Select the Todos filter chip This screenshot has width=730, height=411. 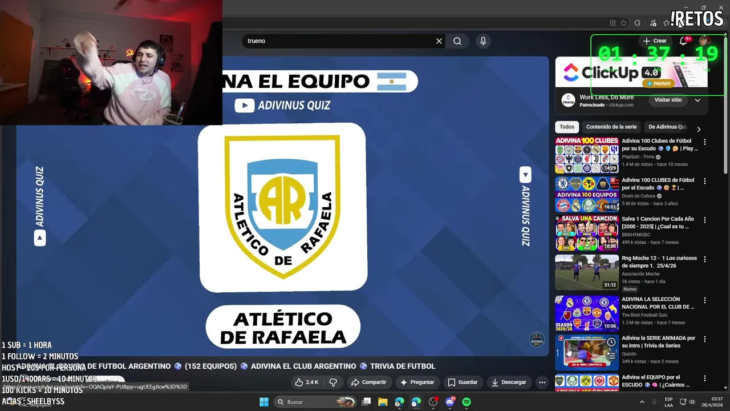tap(567, 127)
